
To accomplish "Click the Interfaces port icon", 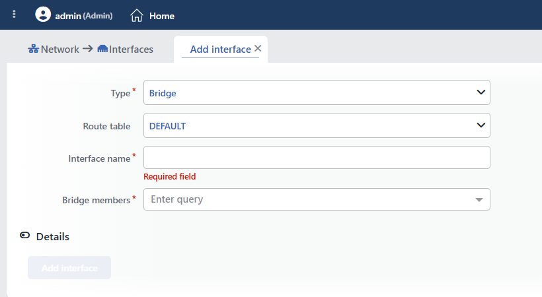I will (102, 49).
